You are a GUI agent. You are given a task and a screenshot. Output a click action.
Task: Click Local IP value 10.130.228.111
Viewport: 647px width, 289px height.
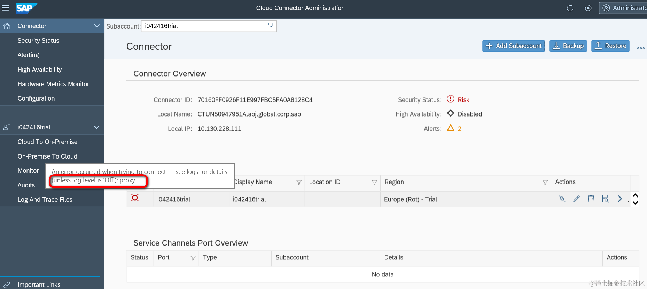pyautogui.click(x=219, y=129)
